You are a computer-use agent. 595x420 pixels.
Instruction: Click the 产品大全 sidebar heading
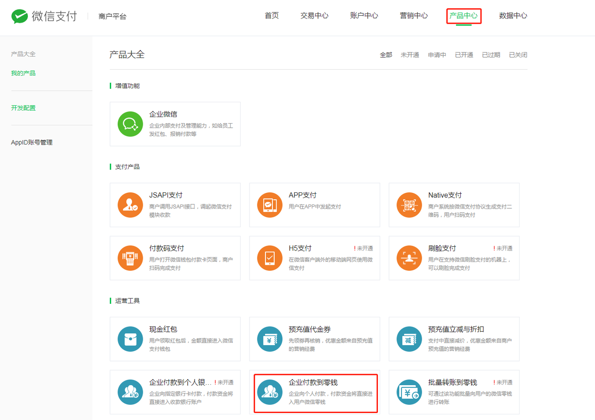point(23,54)
